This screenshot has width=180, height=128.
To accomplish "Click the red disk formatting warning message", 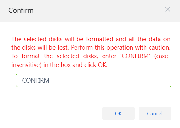I will [x=91, y=52].
